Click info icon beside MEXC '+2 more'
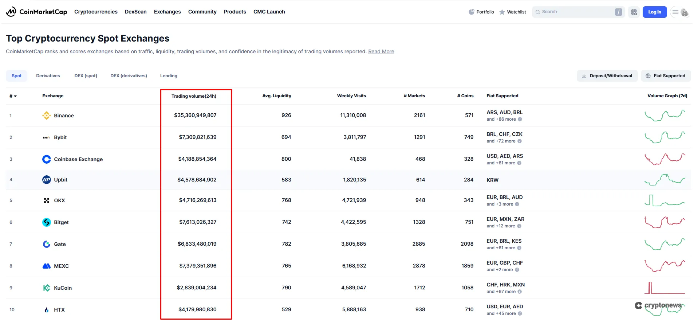Screen dimensions: 694x320 point(517,270)
